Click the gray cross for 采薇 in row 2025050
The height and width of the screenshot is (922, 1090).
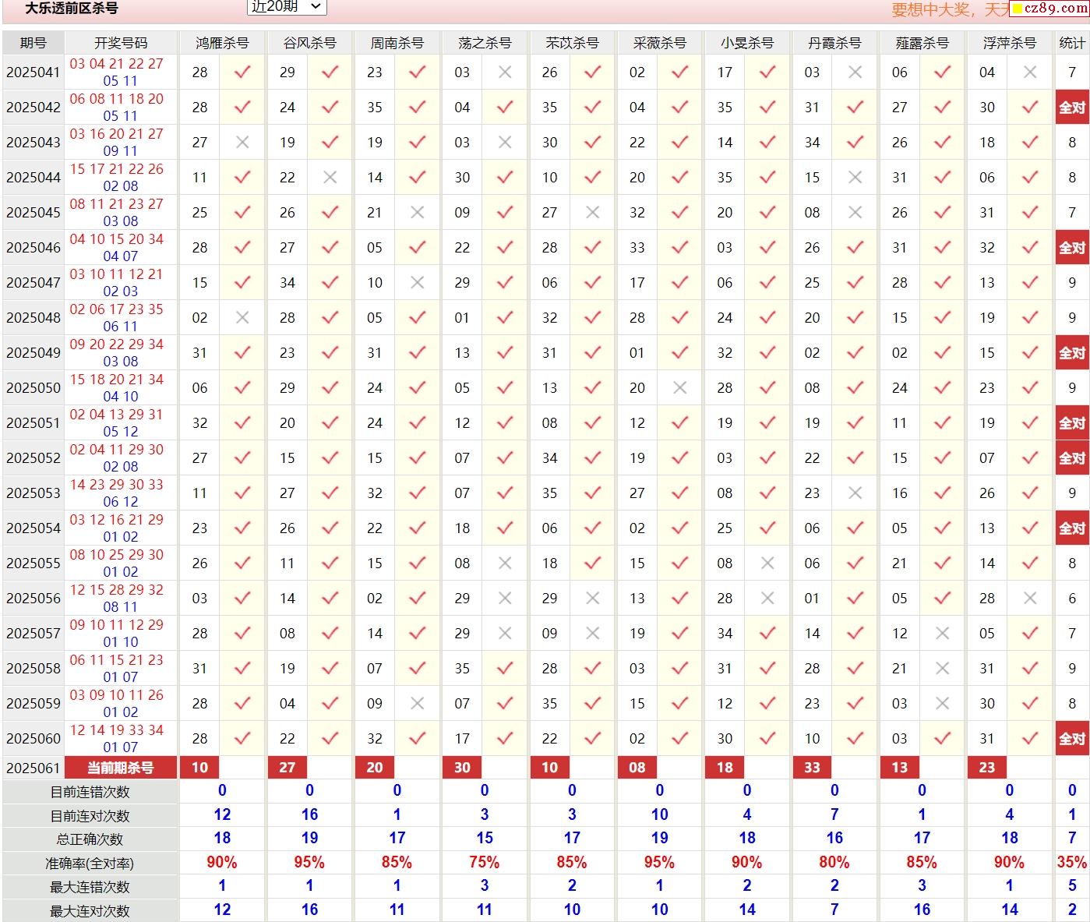click(x=679, y=388)
